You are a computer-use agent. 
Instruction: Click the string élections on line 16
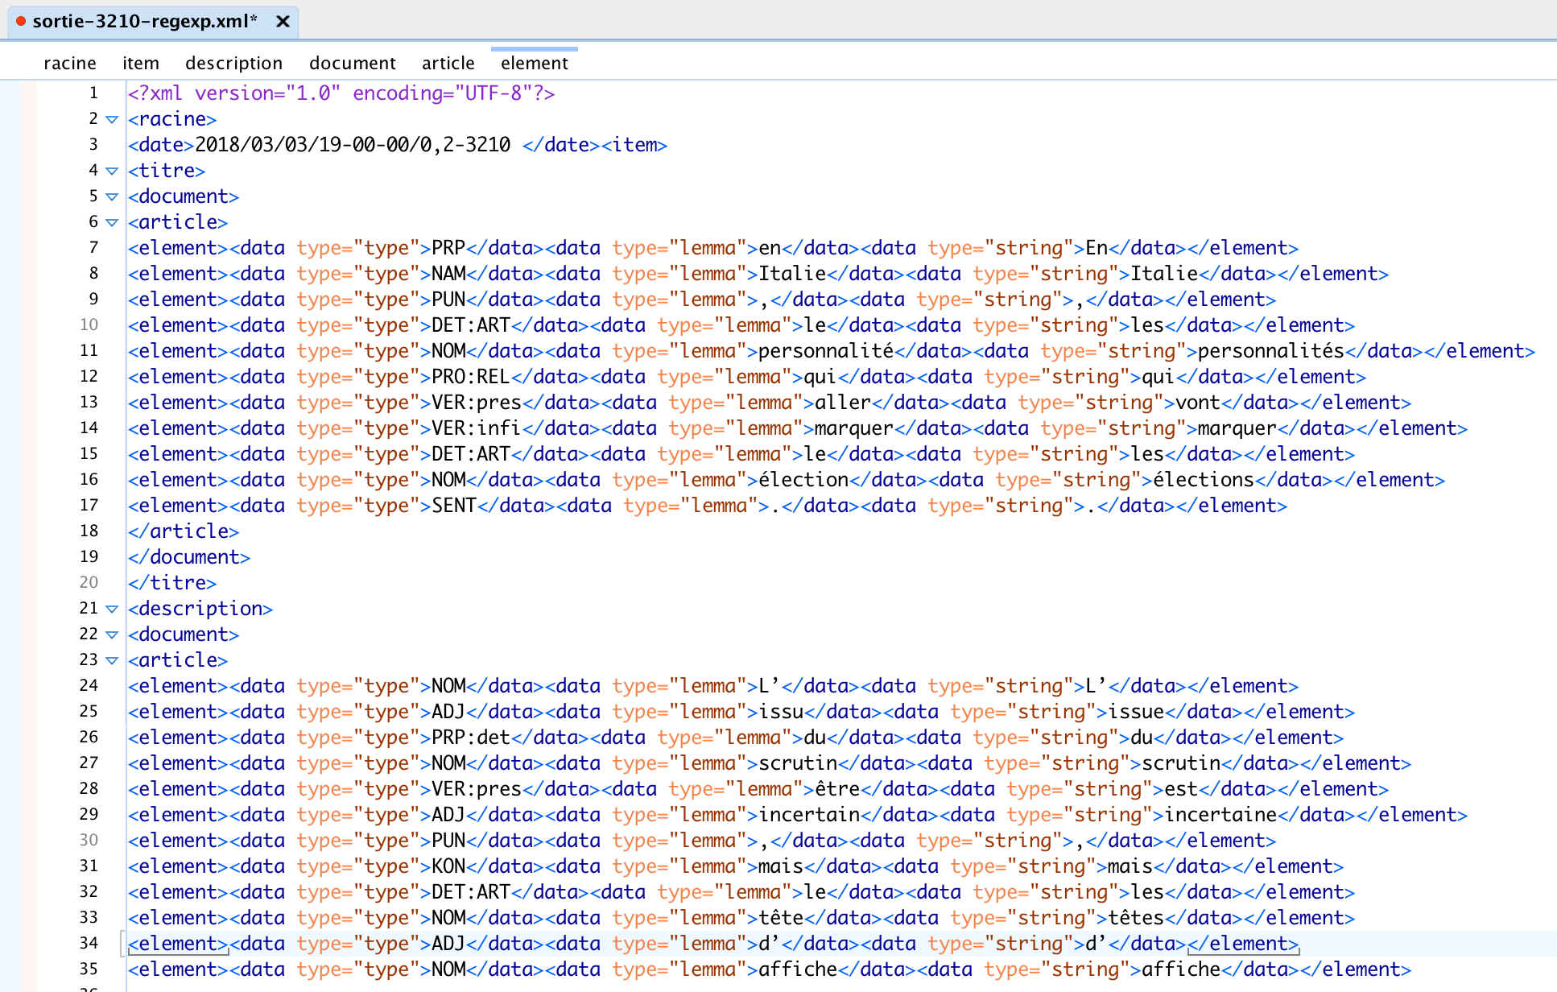coord(1204,480)
